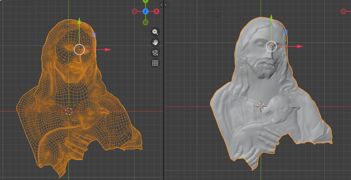The width and height of the screenshot is (351, 180).
Task: Click blue plane handle in solid viewport
Action: click(286, 32)
